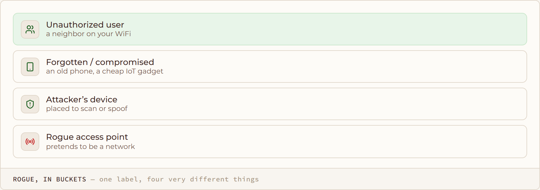Screen dimensions: 540x190
Task: Click the users icon for Unauthorized user
Action: pos(30,29)
